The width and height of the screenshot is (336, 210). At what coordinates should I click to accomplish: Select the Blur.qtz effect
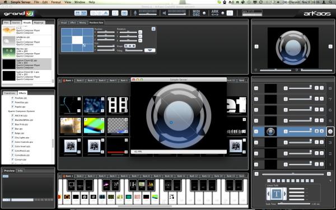coord(18,129)
